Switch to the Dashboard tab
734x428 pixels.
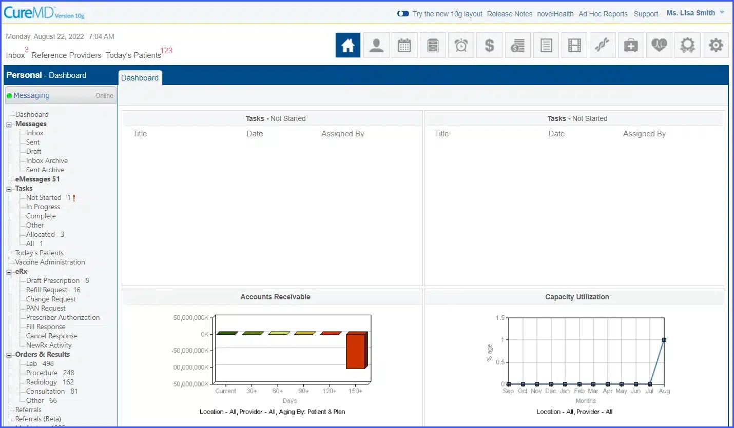140,78
